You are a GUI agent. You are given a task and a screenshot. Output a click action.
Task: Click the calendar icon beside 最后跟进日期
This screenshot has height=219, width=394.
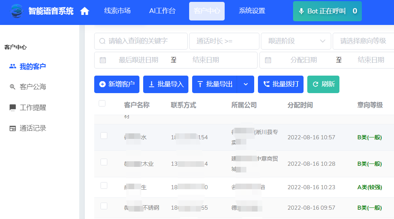click(x=103, y=60)
